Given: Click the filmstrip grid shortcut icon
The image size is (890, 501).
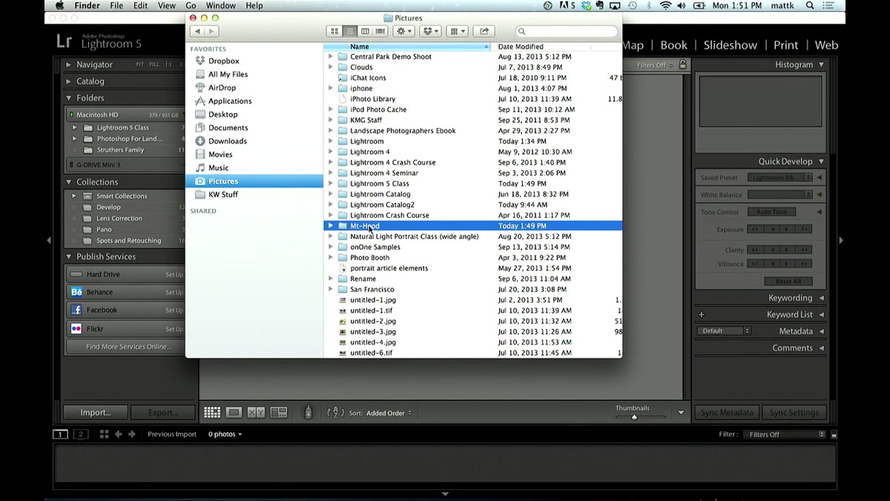Looking at the screenshot, I should pos(104,434).
